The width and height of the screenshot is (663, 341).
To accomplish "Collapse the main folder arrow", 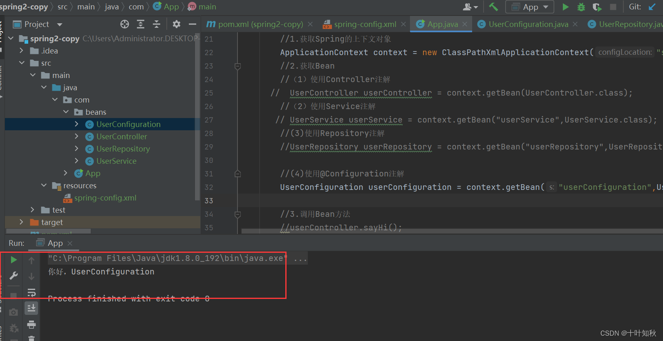I will point(33,75).
